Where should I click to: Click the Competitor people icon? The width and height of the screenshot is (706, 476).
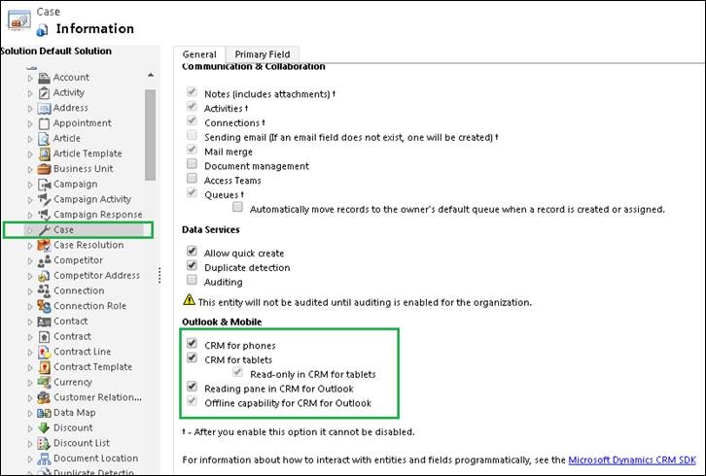click(44, 261)
